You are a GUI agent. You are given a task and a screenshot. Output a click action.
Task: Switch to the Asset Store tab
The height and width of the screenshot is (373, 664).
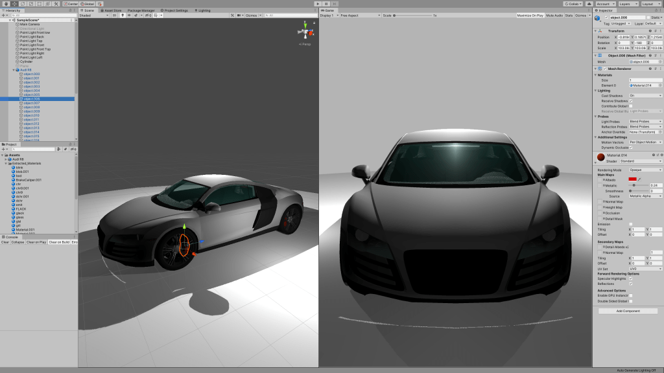112,10
